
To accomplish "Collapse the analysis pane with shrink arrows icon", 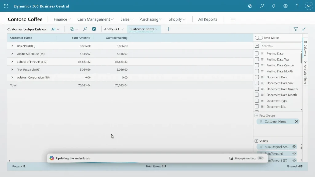I will (x=304, y=29).
